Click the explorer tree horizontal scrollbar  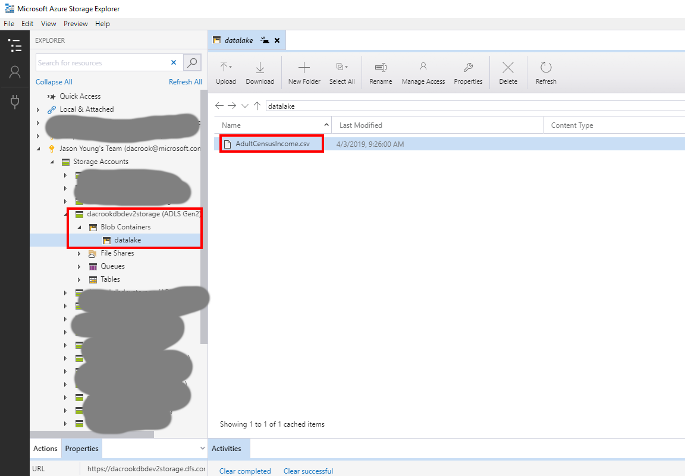coord(92,434)
